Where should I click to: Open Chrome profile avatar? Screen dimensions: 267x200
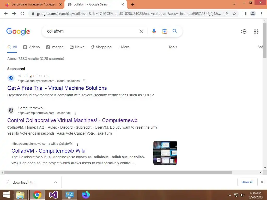coord(253,14)
